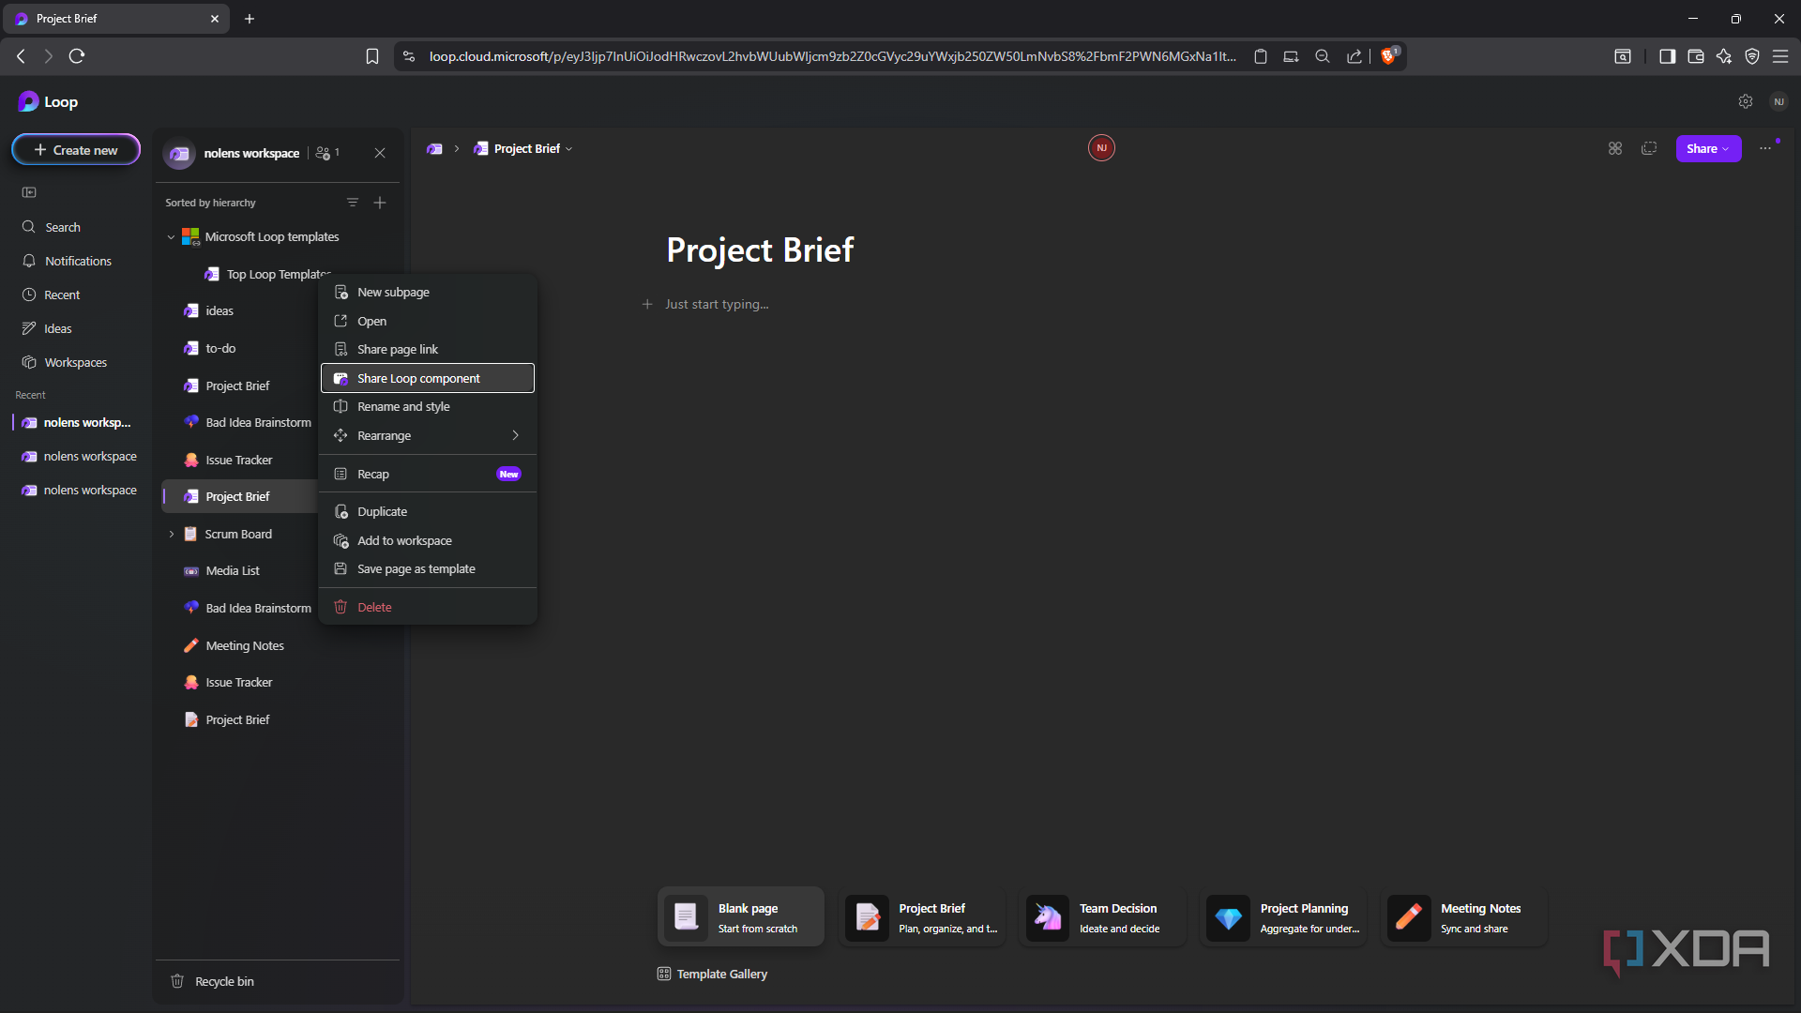Click the Loop logo icon
Screen dimensions: 1801x1013
click(x=28, y=101)
